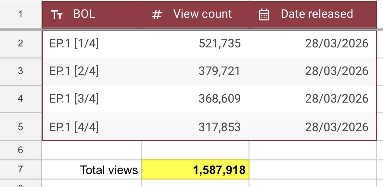
Task: Click cell EP.1 [4/4]
Action: point(92,127)
